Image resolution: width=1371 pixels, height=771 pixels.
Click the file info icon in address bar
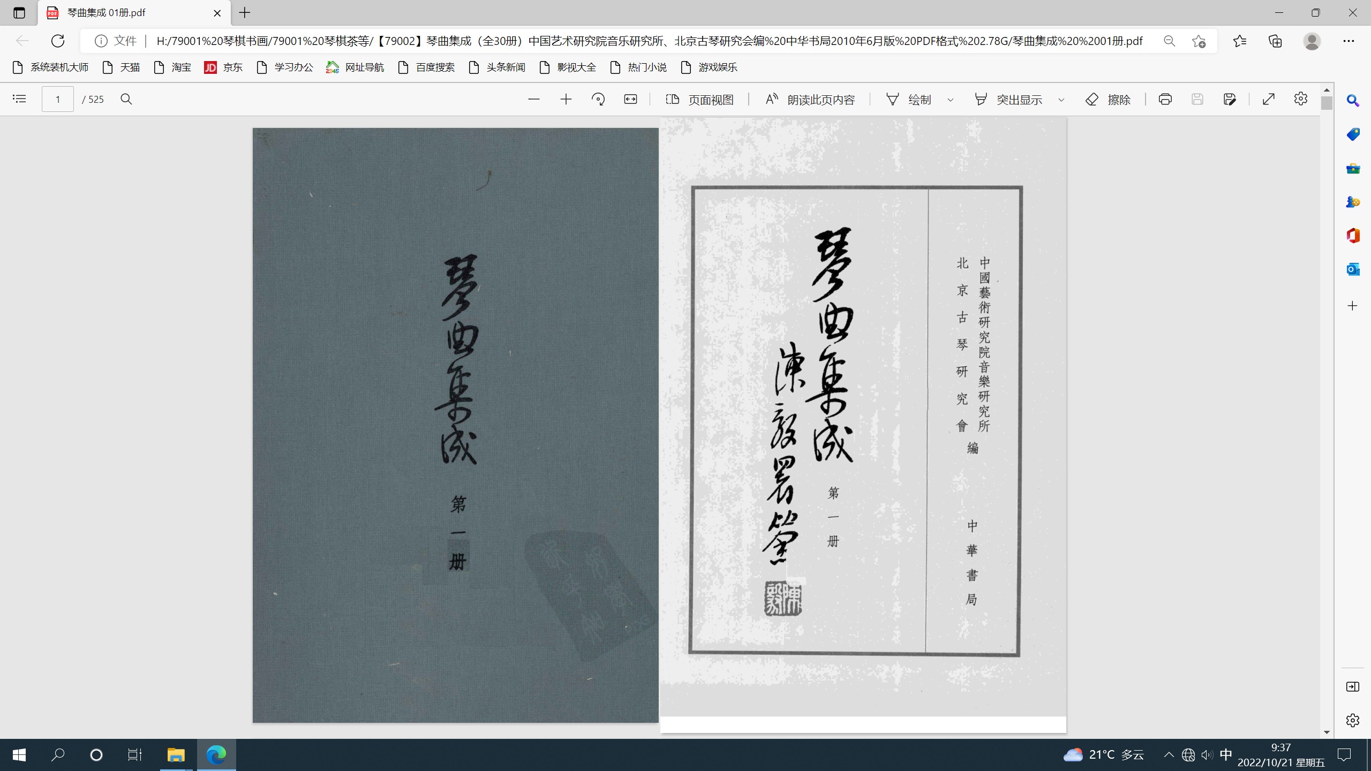[x=101, y=41]
